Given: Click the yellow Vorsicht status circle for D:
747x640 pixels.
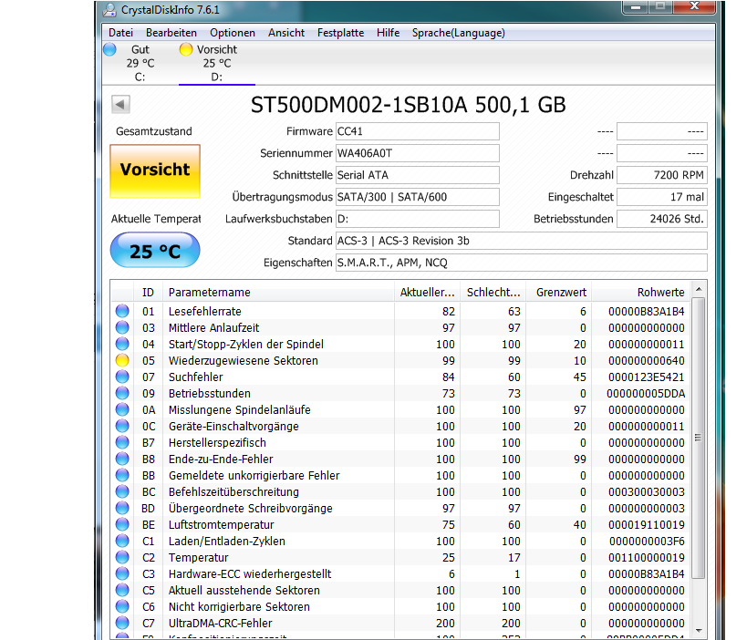Looking at the screenshot, I should pos(186,49).
